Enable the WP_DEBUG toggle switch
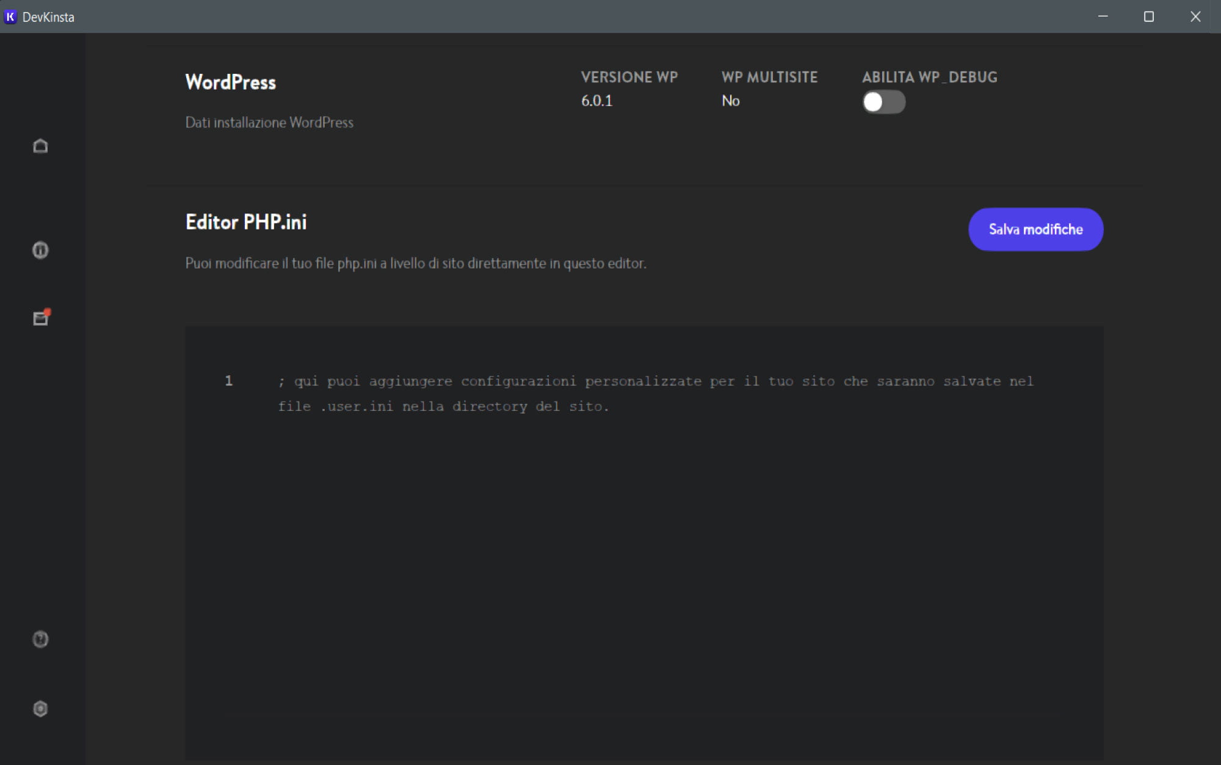 click(x=883, y=102)
